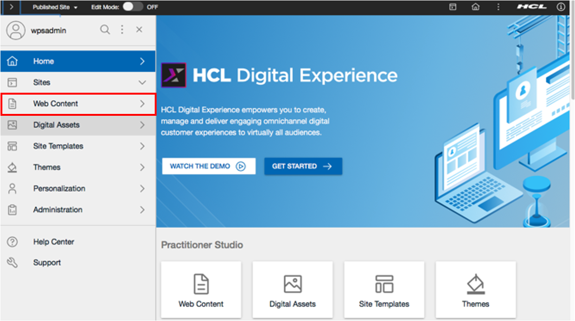Click the Digital Assets card image icon

tap(292, 284)
